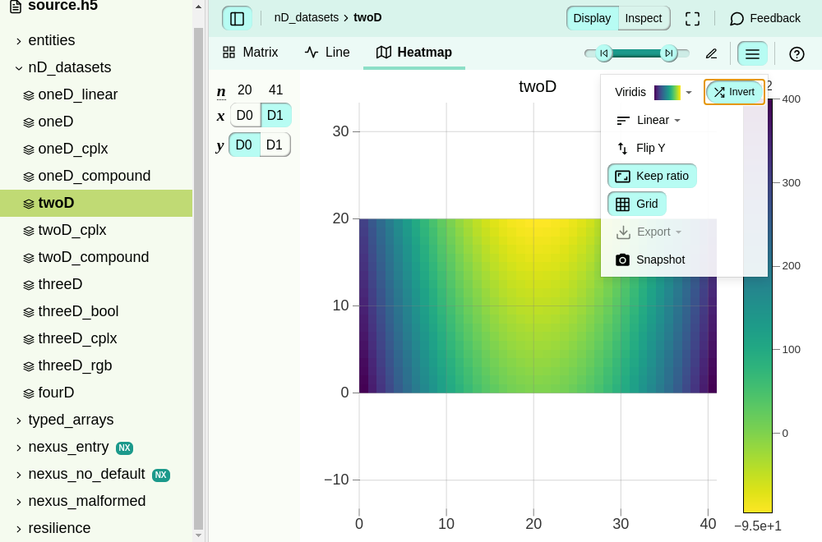Open the Feedback speech bubble
Screen dimensions: 822x542
[764, 18]
